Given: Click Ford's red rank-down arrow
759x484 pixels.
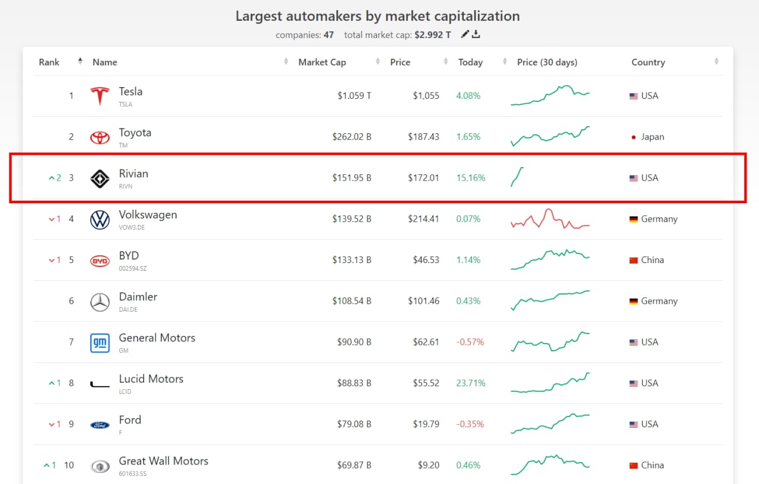Looking at the screenshot, I should coord(52,424).
